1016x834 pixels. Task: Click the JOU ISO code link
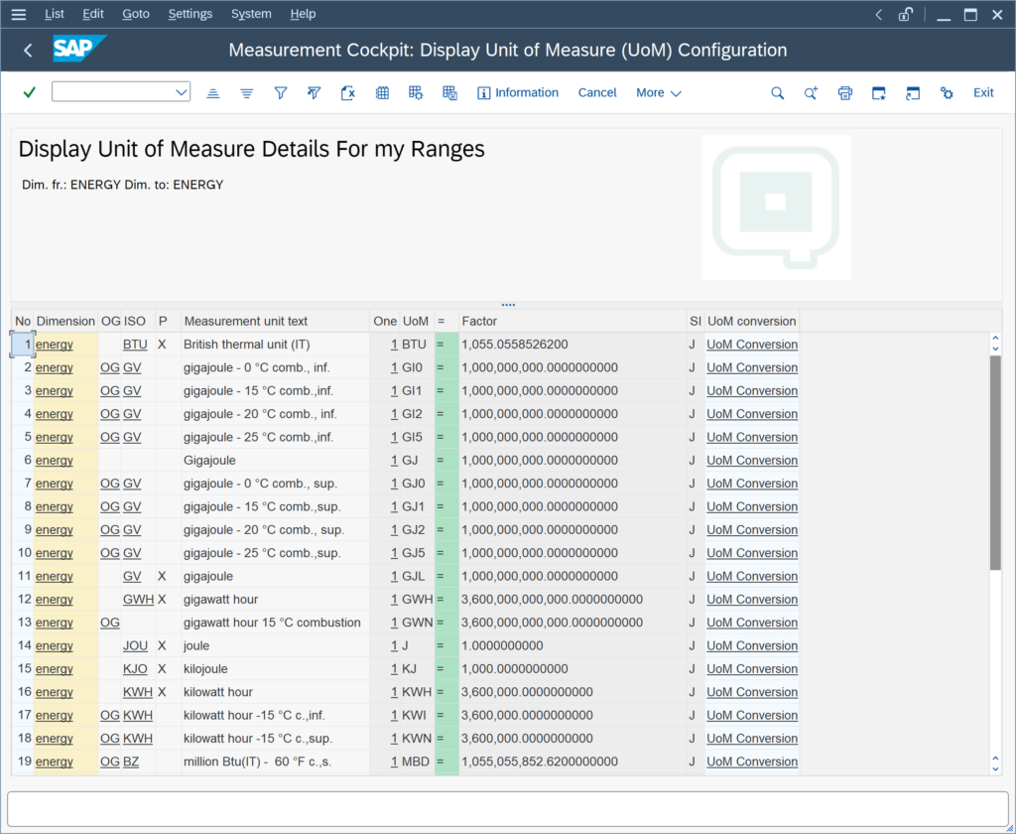tap(135, 646)
